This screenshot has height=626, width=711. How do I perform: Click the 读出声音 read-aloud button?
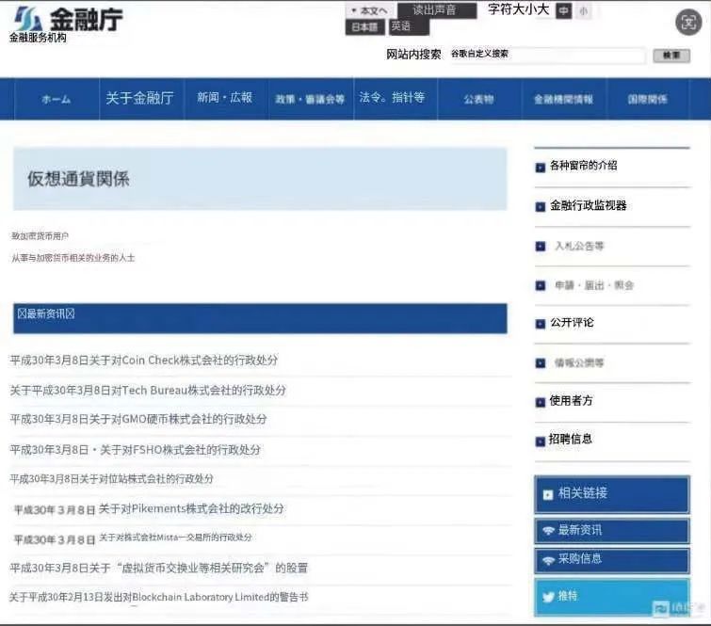434,10
